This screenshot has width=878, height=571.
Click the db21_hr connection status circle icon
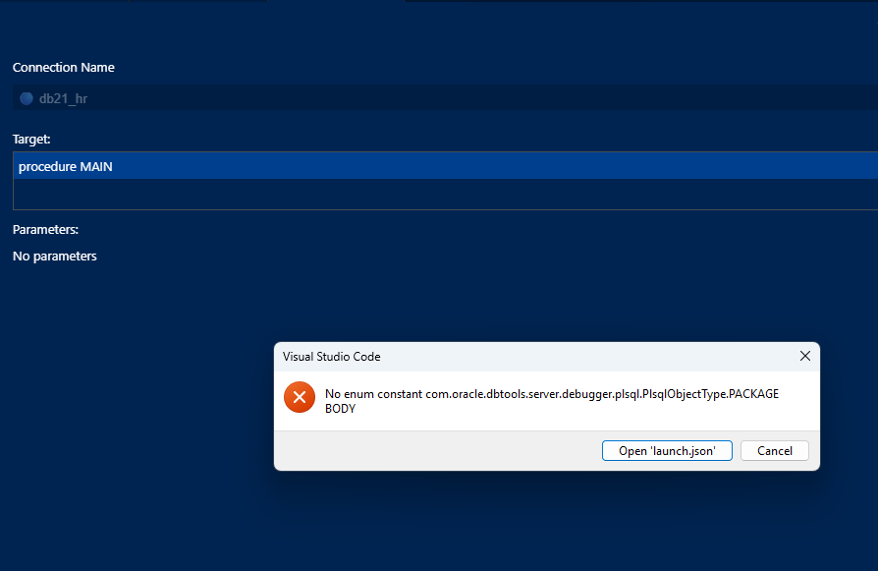[27, 98]
